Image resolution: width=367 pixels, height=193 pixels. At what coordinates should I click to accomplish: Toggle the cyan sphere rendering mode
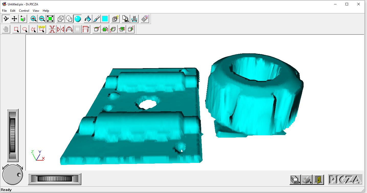(77, 19)
